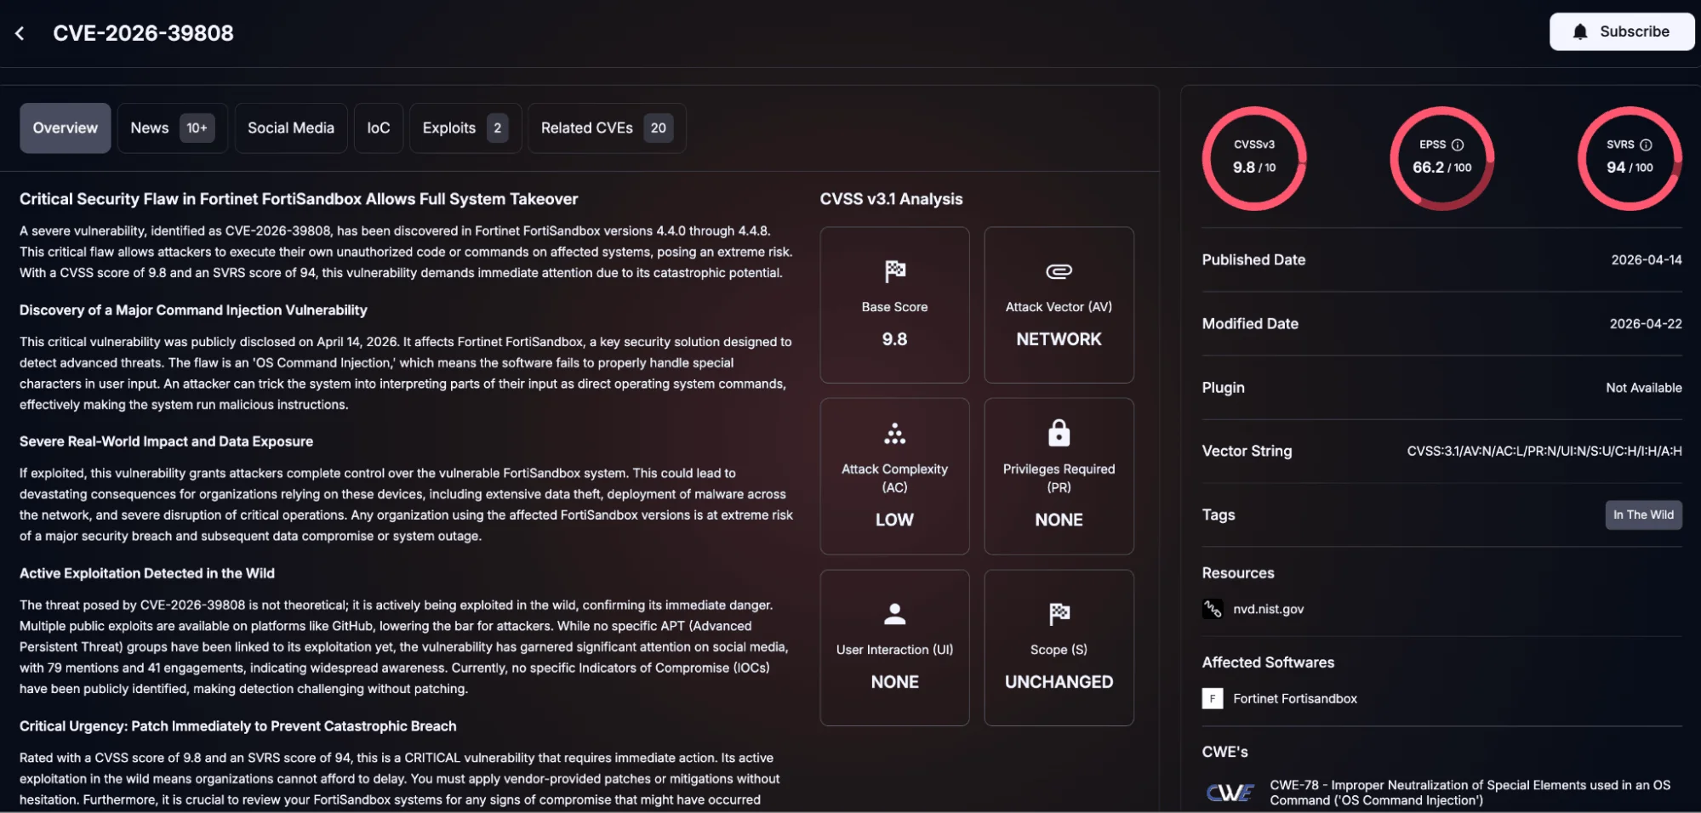The height and width of the screenshot is (813, 1701).
Task: Click the Scope UNCHANGED card
Action: 1059,647
